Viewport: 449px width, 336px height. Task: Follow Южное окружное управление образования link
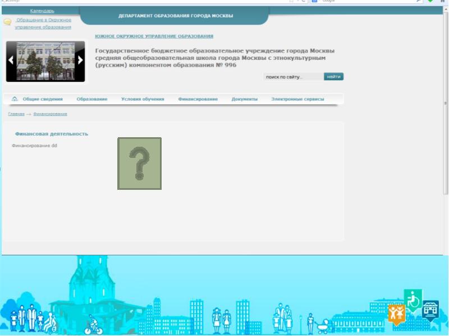point(154,36)
